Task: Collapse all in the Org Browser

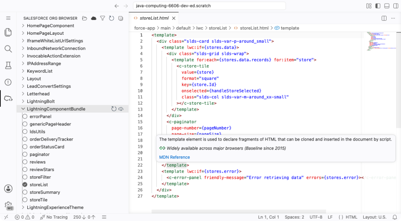Action: point(121,18)
